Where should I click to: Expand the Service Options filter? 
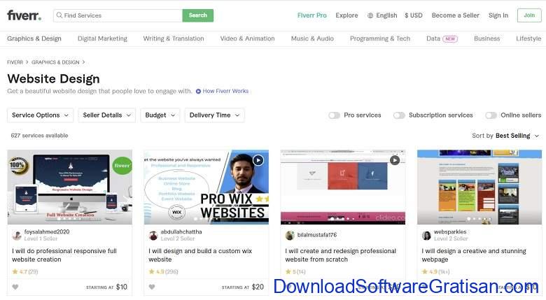(40, 115)
